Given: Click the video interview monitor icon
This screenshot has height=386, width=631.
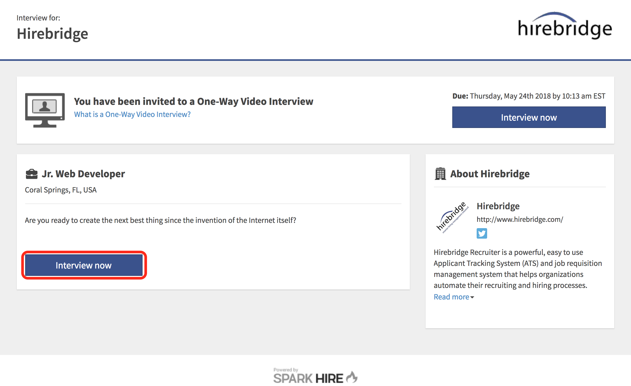Looking at the screenshot, I should coord(45,110).
